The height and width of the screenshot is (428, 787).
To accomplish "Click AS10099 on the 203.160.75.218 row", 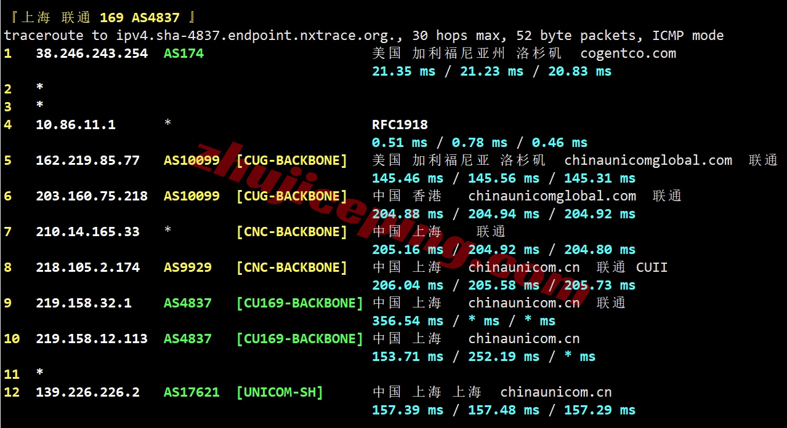I will [192, 196].
